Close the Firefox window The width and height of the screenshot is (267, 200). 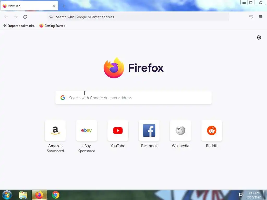[260, 2]
